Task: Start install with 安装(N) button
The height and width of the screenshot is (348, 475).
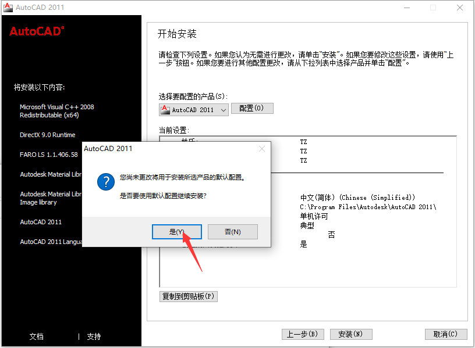Action: 351,334
